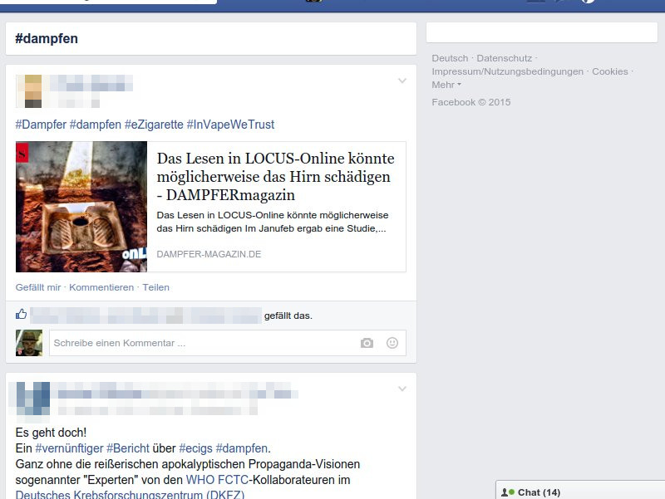Open the emoji picker in comment field
This screenshot has width=665, height=499.
392,343
